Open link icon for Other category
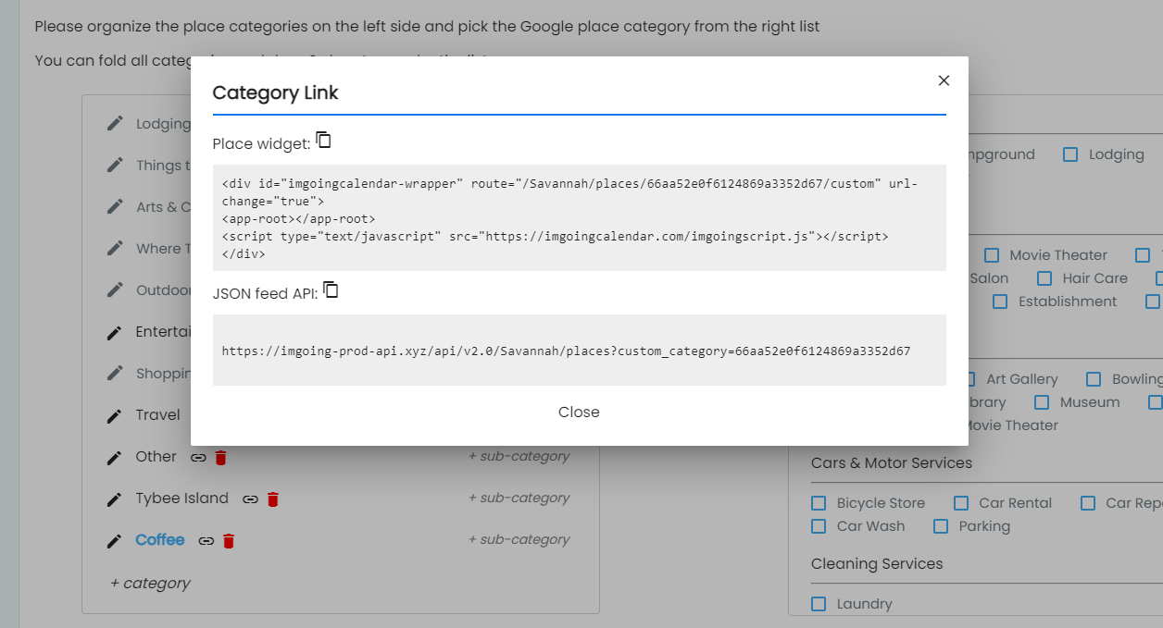 (x=198, y=457)
